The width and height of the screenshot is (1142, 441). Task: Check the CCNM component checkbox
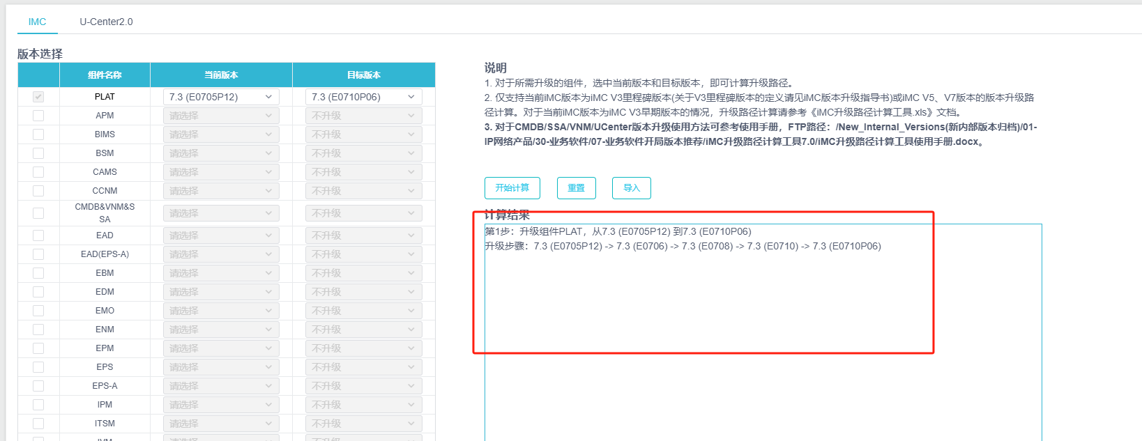coord(38,191)
